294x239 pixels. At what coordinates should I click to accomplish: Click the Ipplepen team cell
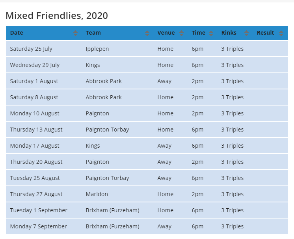pos(97,49)
